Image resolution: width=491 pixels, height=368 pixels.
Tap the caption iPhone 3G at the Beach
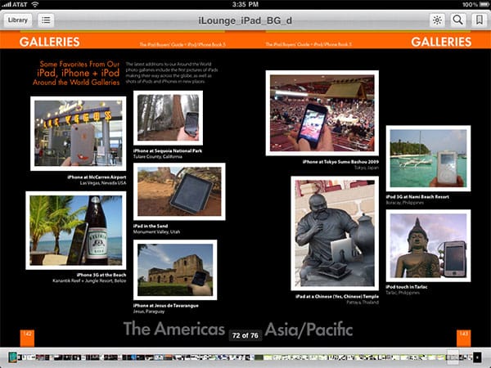(101, 275)
